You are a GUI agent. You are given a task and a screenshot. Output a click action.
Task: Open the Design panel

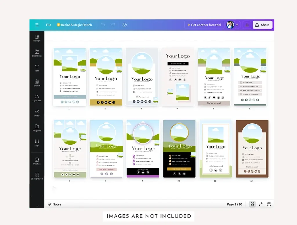coord(37,38)
